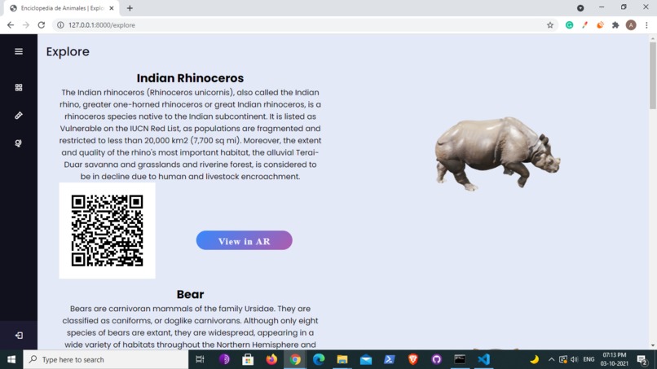Open the Extensions puzzle icon
The image size is (657, 369).
coord(615,25)
